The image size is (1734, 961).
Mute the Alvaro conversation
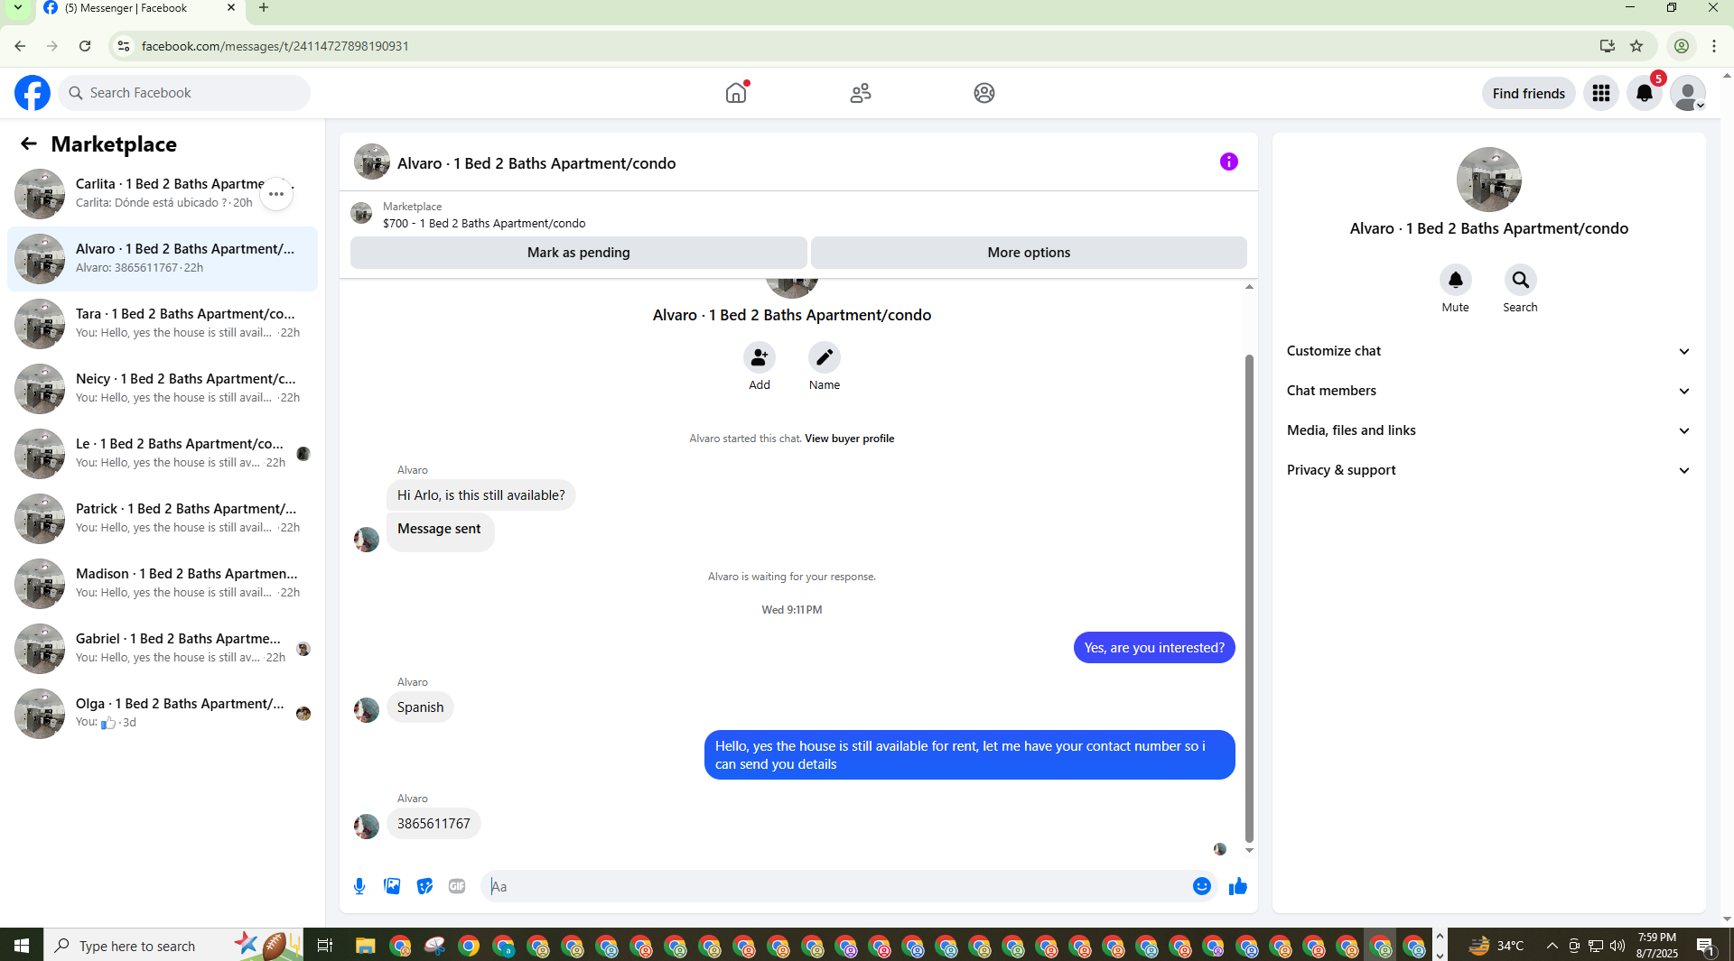pos(1456,281)
